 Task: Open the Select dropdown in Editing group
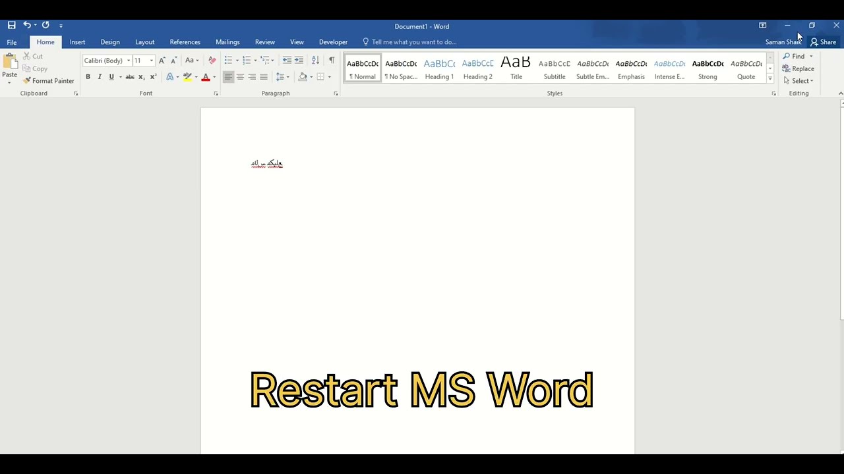[x=799, y=81]
